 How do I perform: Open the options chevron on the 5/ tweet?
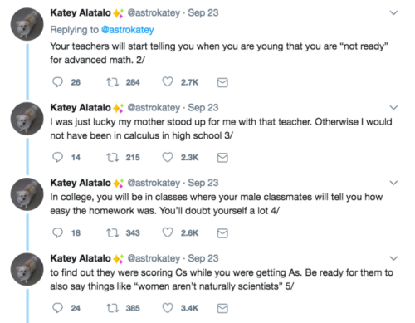(393, 258)
